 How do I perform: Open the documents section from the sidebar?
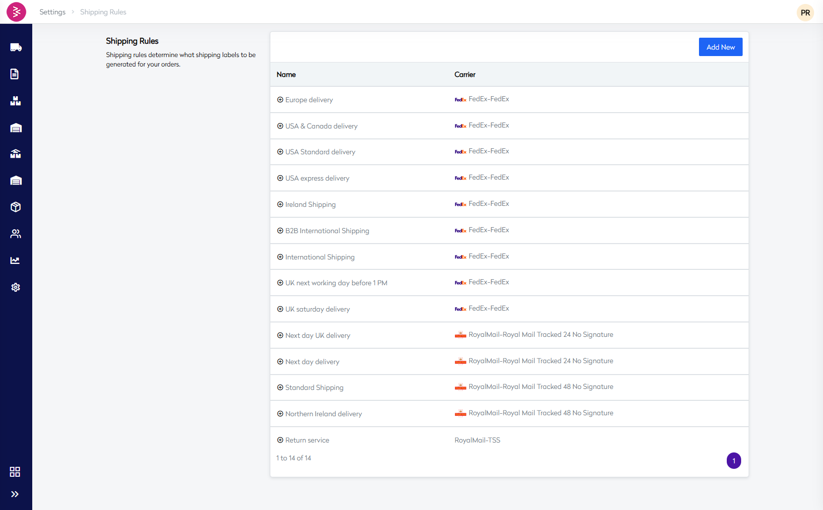pyautogui.click(x=15, y=74)
